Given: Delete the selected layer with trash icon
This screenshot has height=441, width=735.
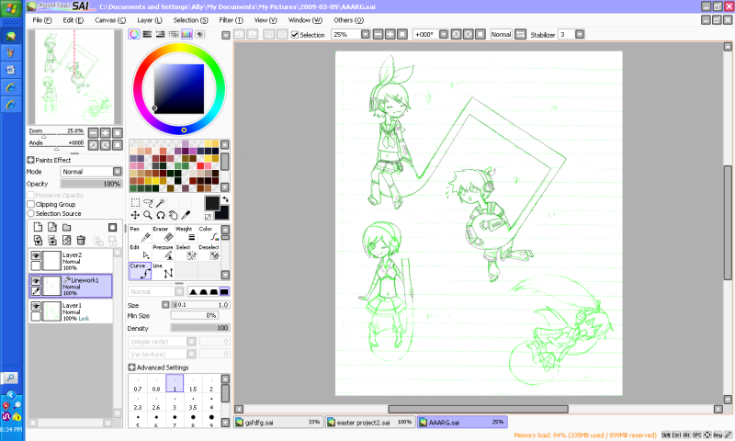Looking at the screenshot, I should [81, 241].
